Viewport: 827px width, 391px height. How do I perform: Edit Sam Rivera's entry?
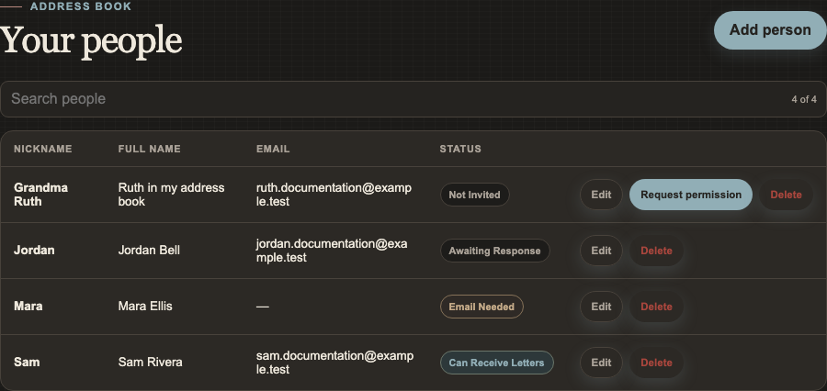click(x=601, y=362)
